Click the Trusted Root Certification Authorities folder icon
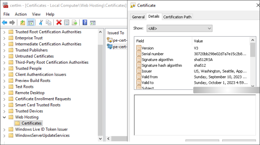This screenshot has width=260, height=145. pos(11,32)
